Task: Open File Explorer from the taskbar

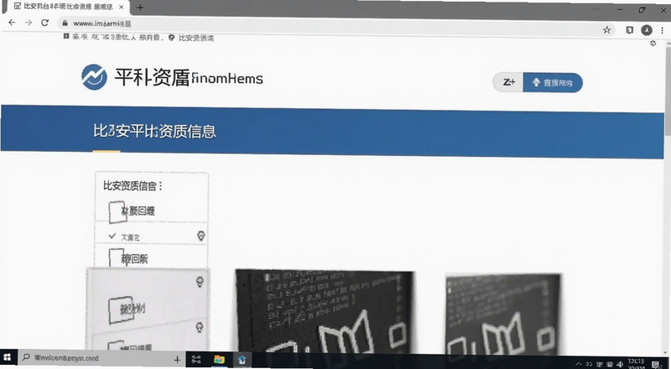Action: 219,359
